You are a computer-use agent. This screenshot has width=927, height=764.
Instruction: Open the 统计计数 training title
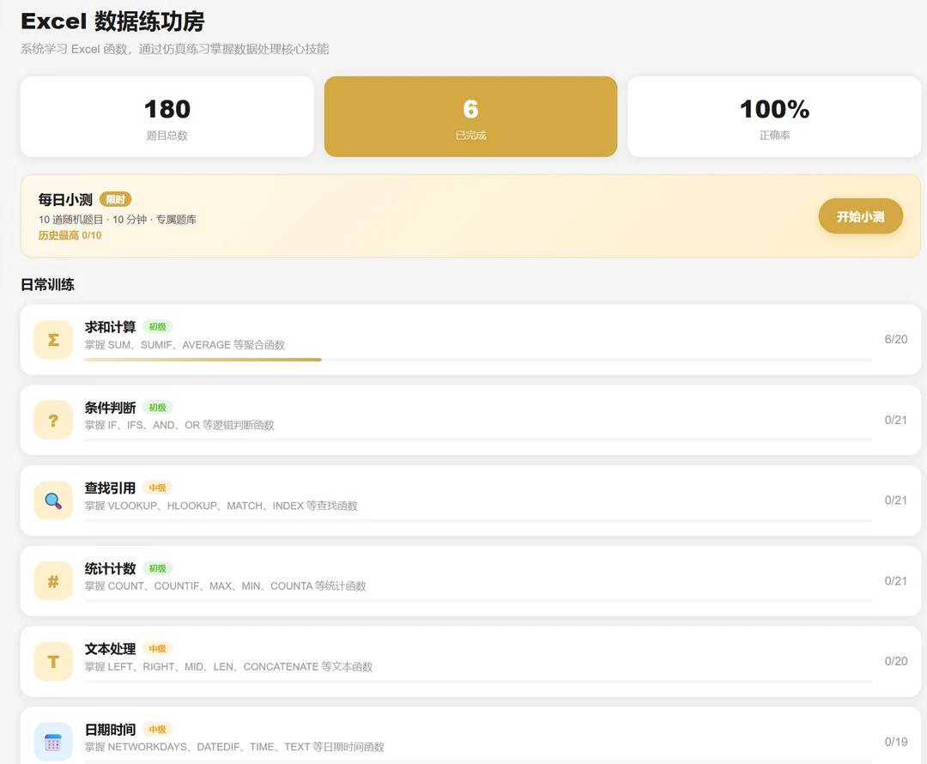(110, 568)
